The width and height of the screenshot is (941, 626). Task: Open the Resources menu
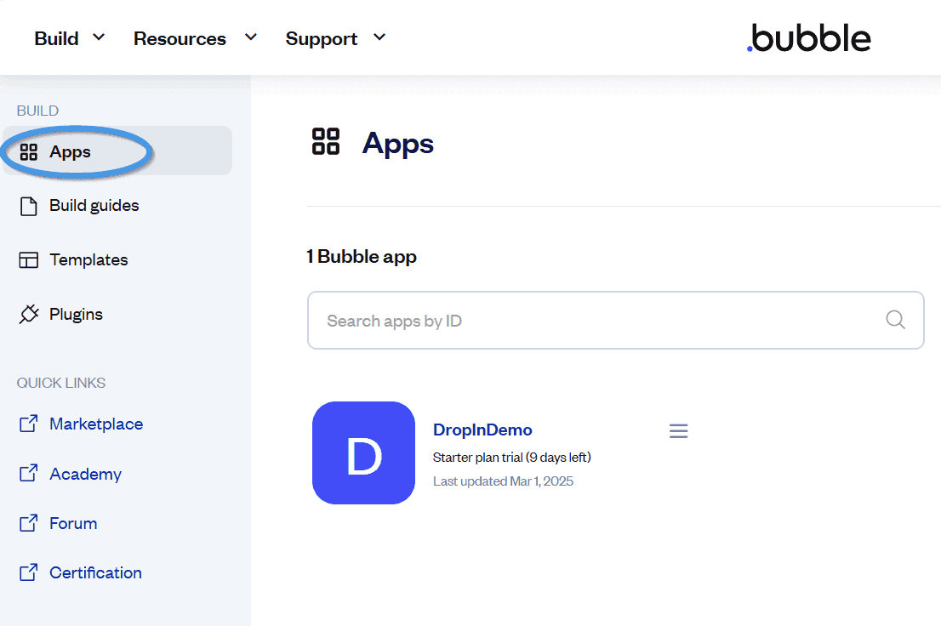(x=180, y=38)
